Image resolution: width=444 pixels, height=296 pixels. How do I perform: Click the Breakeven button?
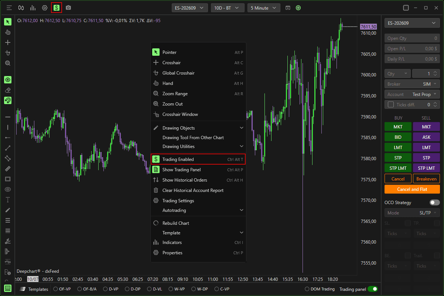[x=426, y=179]
